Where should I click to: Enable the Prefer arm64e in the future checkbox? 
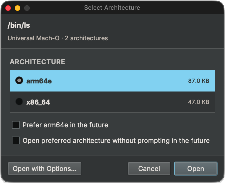click(x=16, y=125)
